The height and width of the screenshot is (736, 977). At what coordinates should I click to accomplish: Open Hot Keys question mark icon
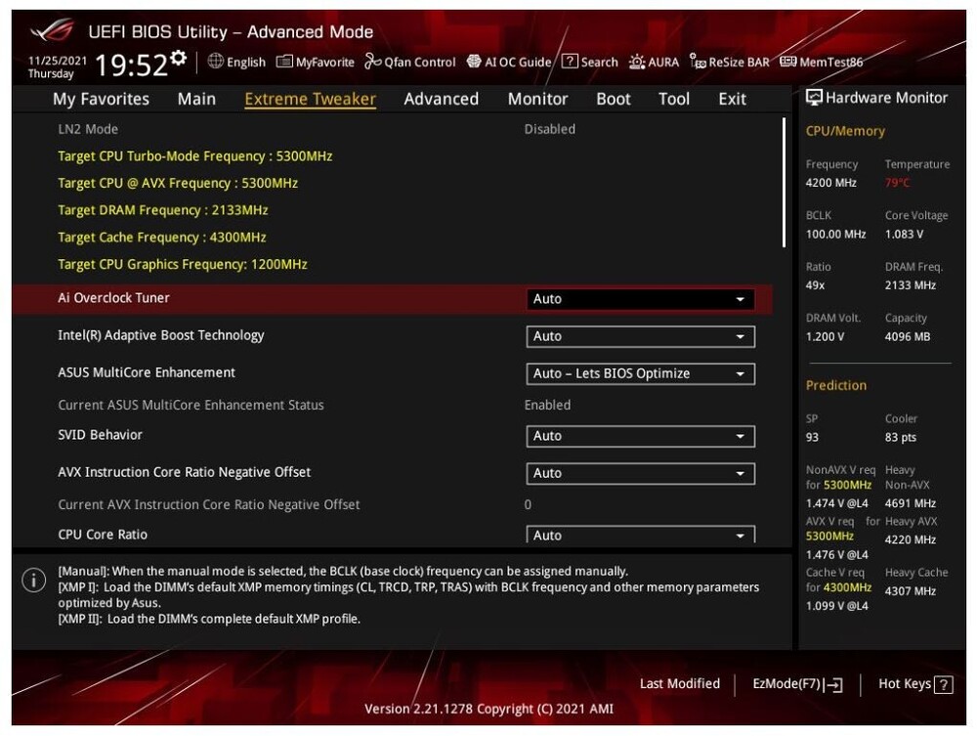click(944, 685)
